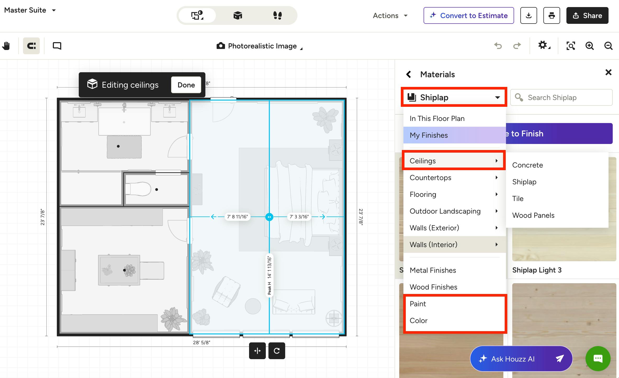The image size is (619, 378).
Task: Open the Master Suite plan dropdown
Action: pyautogui.click(x=30, y=10)
